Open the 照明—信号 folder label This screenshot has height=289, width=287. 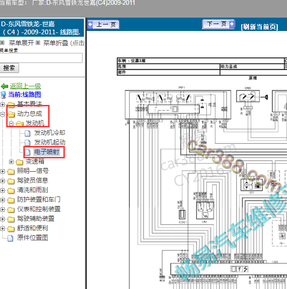click(x=33, y=171)
